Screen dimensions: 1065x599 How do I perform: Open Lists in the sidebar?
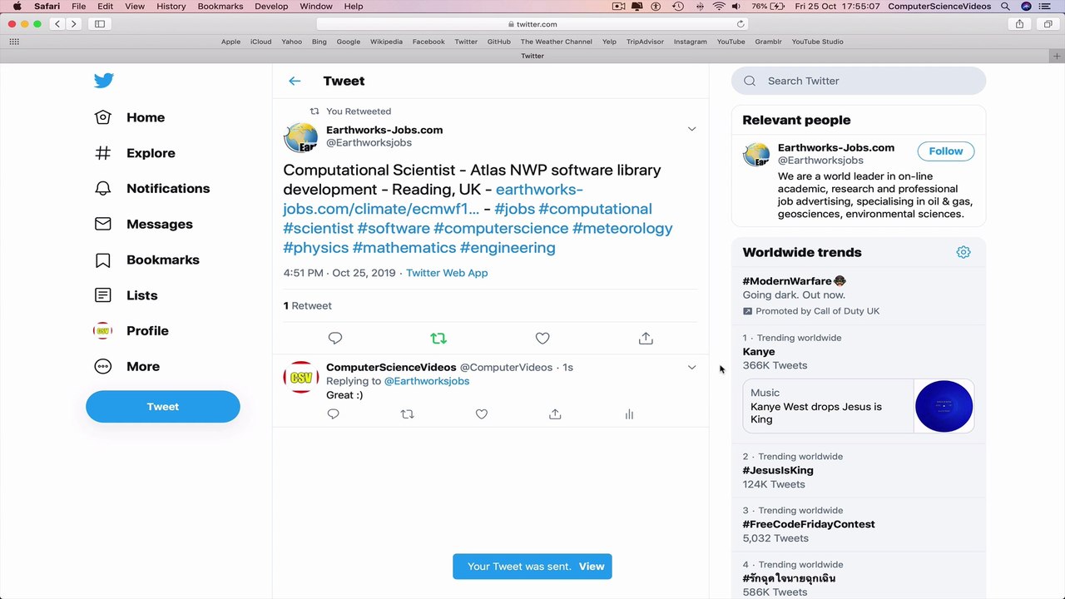[x=126, y=295]
